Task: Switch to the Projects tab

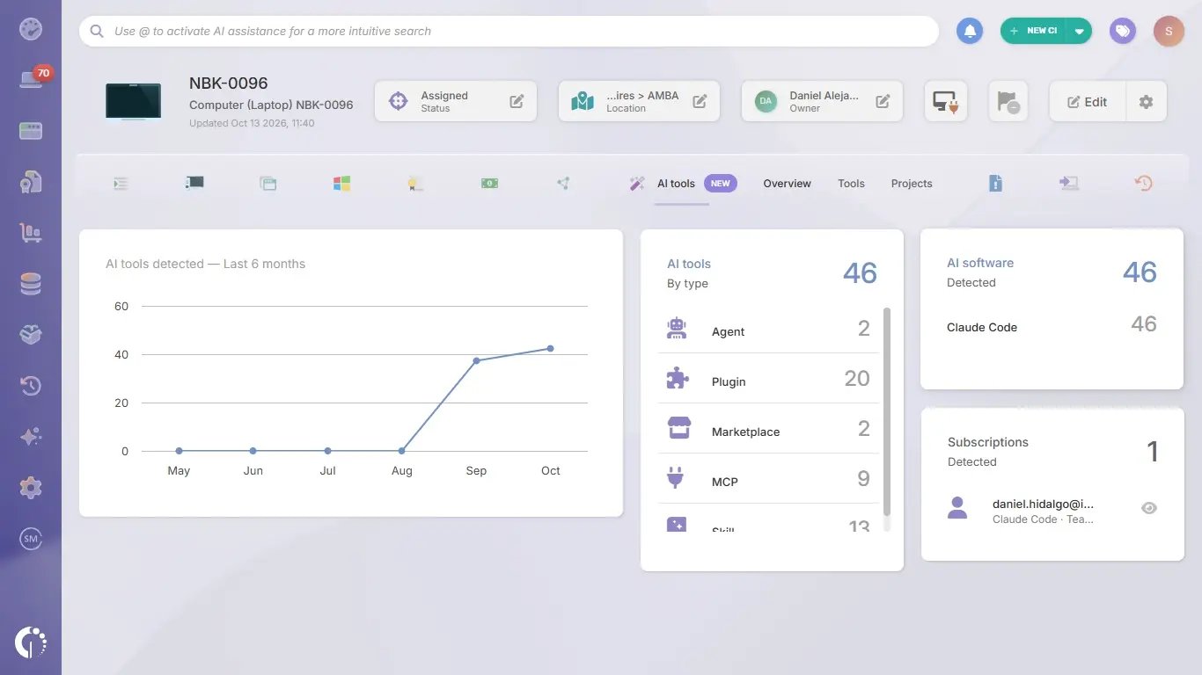Action: (x=912, y=184)
